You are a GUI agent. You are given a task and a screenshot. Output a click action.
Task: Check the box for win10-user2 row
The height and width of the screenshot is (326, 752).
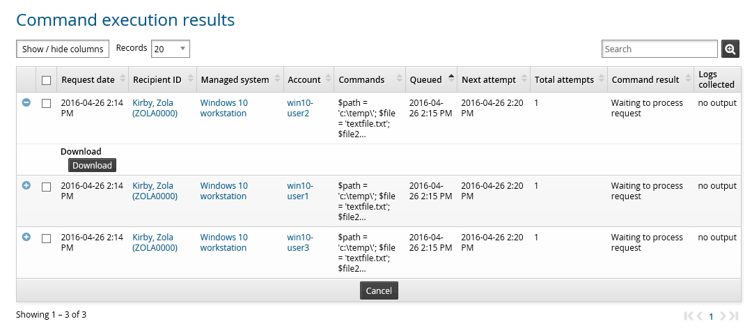(47, 103)
